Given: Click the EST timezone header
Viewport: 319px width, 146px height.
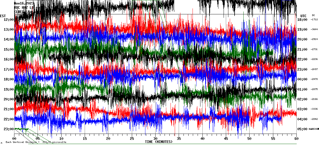Looking at the screenshot, I should (x=3, y=16).
